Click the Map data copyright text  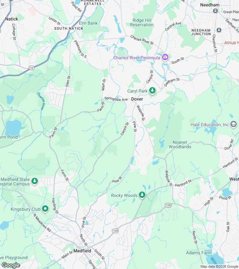click(x=219, y=266)
